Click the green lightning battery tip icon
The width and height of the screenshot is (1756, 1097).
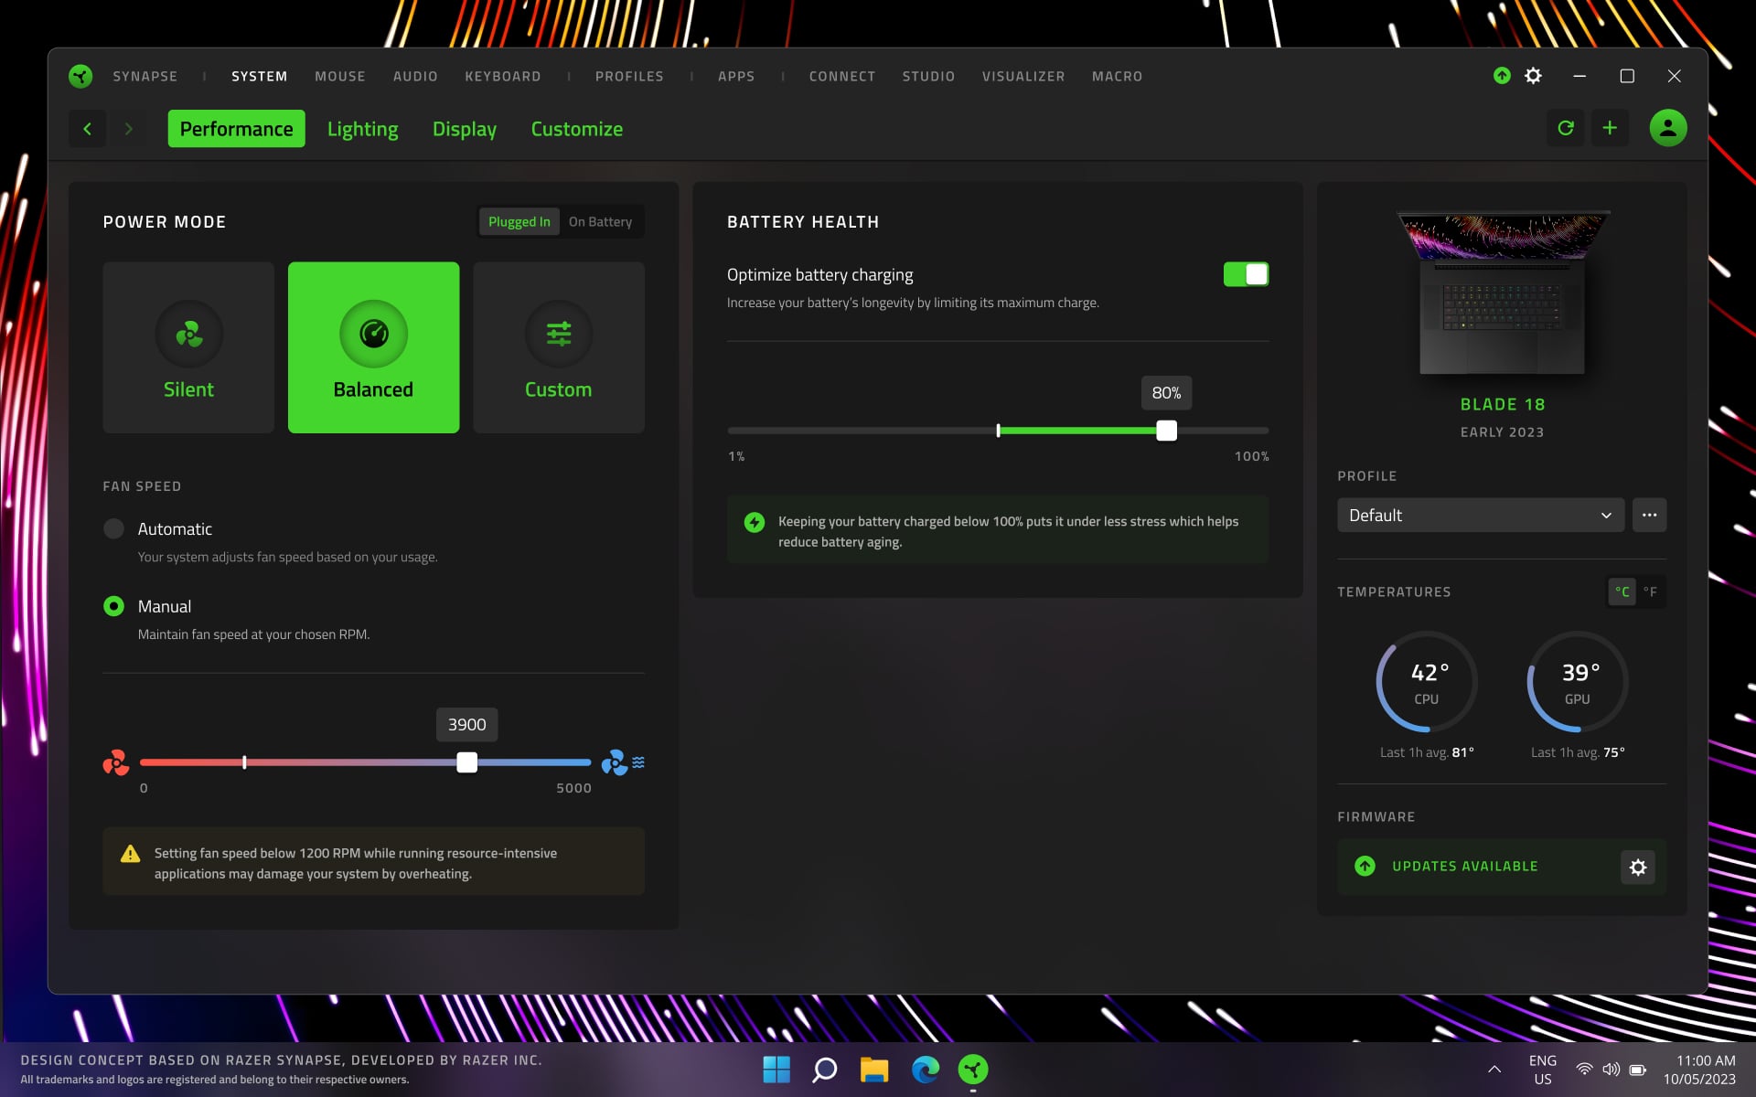coord(755,522)
